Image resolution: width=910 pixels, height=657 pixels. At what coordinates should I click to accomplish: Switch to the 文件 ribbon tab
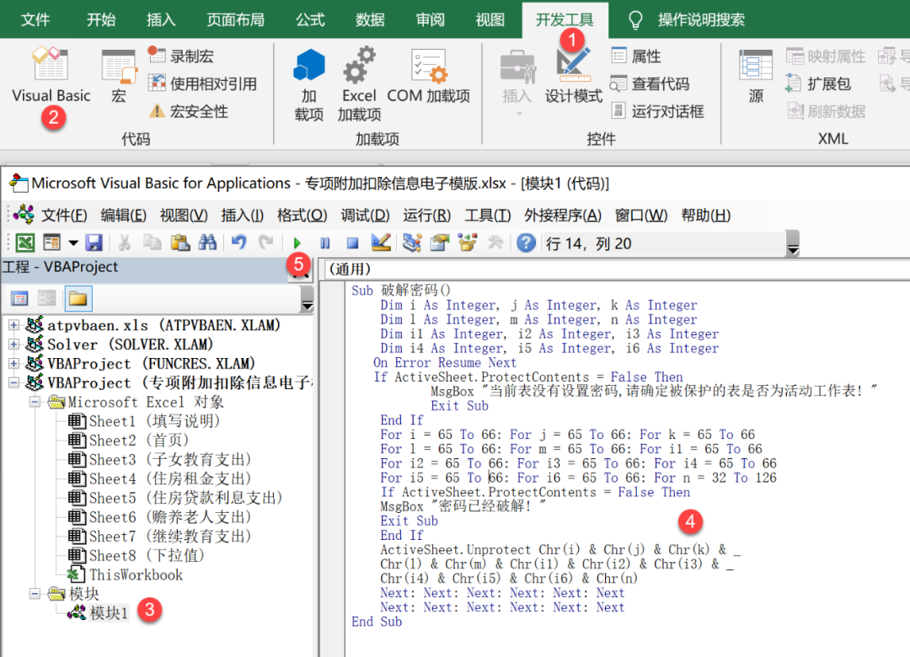[x=35, y=19]
